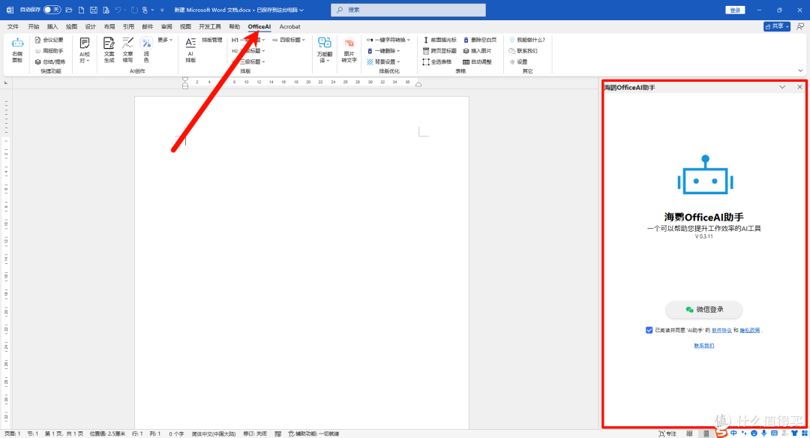810x438 pixels.
Task: Click the 登录 button in title bar
Action: coord(735,10)
